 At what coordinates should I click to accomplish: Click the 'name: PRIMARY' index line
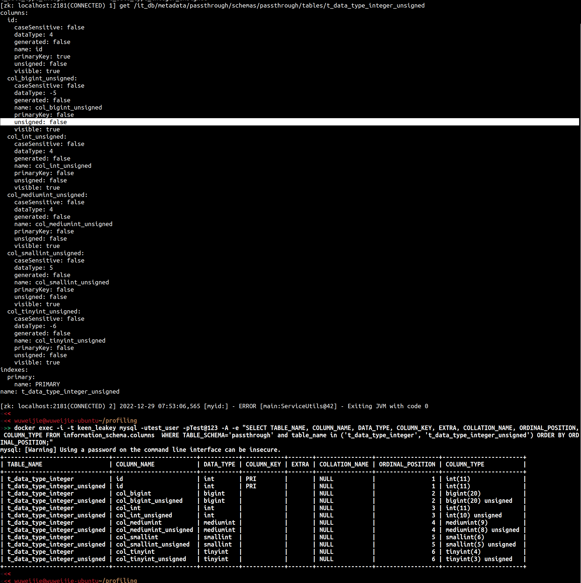click(37, 384)
